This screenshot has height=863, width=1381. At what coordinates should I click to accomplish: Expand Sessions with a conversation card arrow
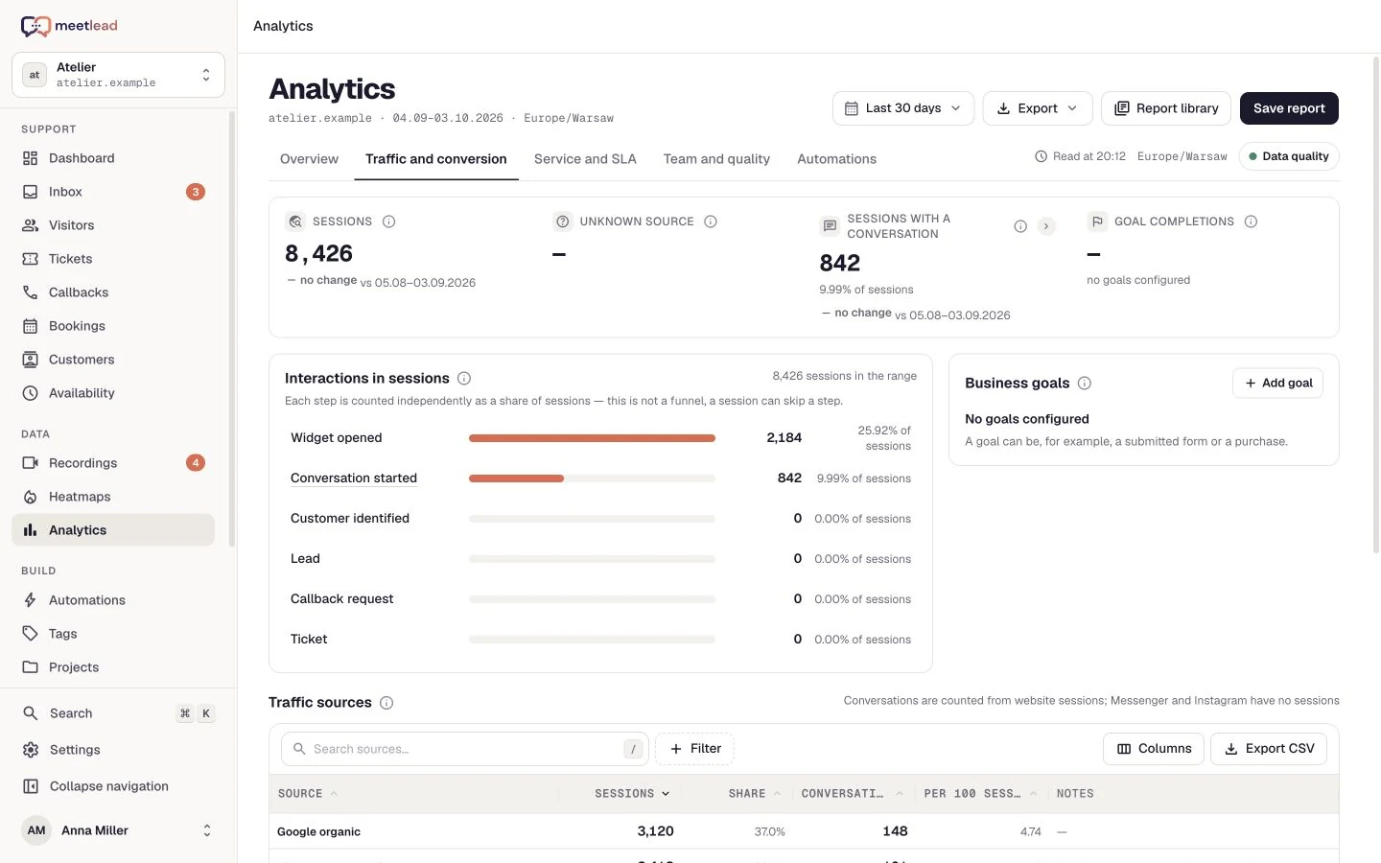[1046, 226]
